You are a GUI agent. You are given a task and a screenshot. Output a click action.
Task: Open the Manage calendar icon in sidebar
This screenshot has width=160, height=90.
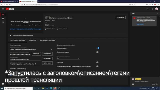(x=3, y=22)
